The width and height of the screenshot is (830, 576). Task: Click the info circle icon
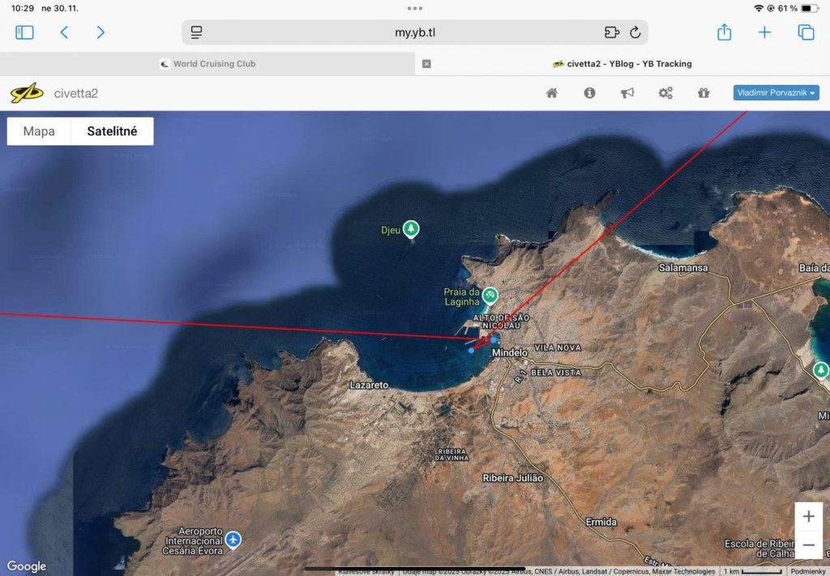click(x=589, y=93)
